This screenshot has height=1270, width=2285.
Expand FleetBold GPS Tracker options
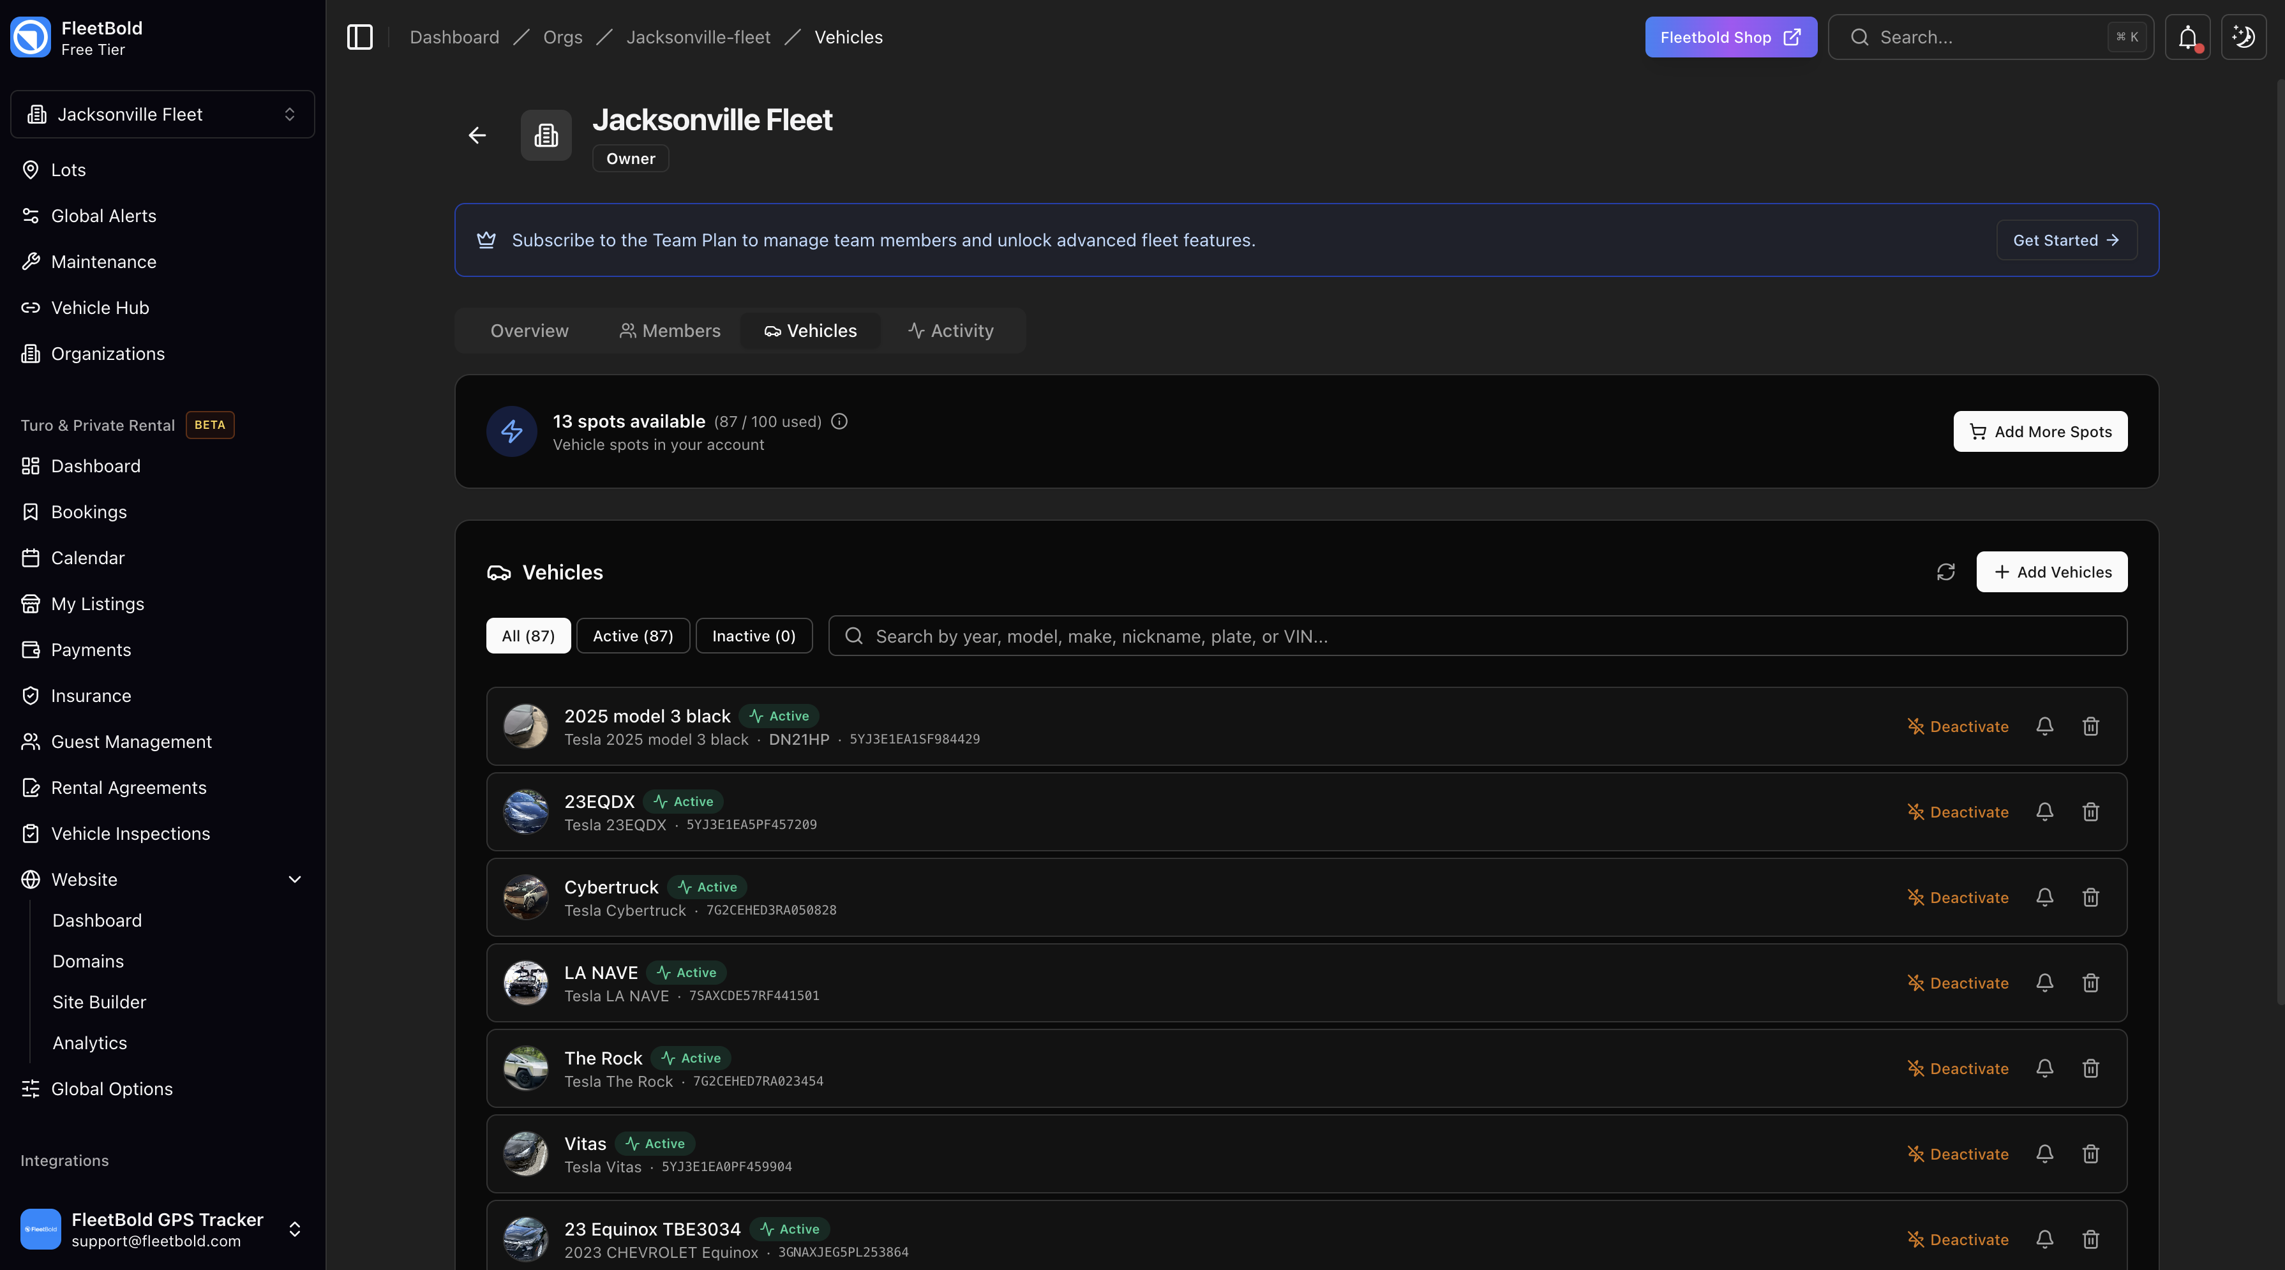[x=294, y=1229]
